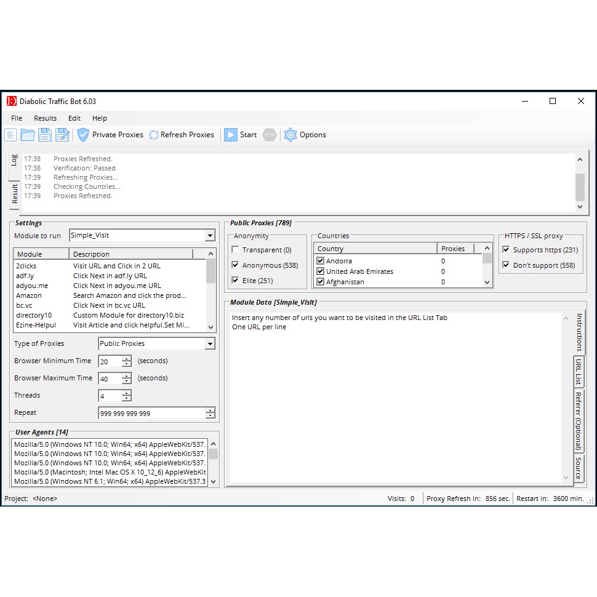Open the Type of Proxies dropdown
This screenshot has height=597, width=597.
[x=210, y=344]
